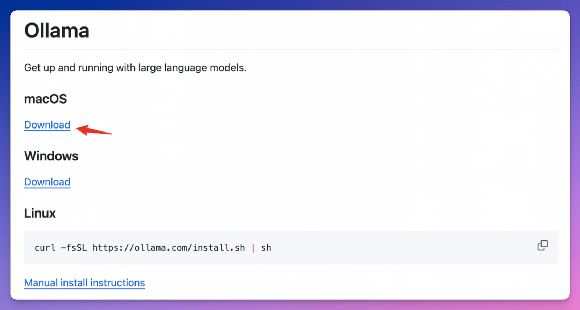
Task: Click the install.sh URL in the command
Action: [169, 248]
